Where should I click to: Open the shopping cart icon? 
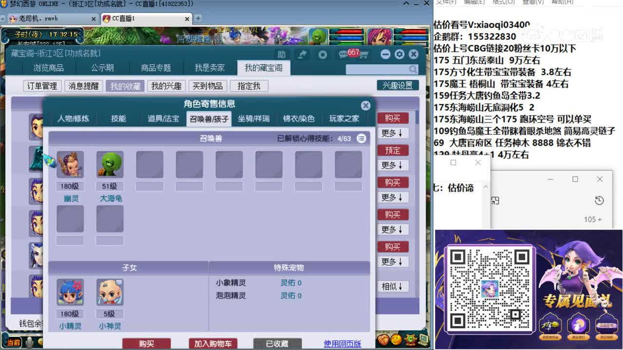[364, 55]
